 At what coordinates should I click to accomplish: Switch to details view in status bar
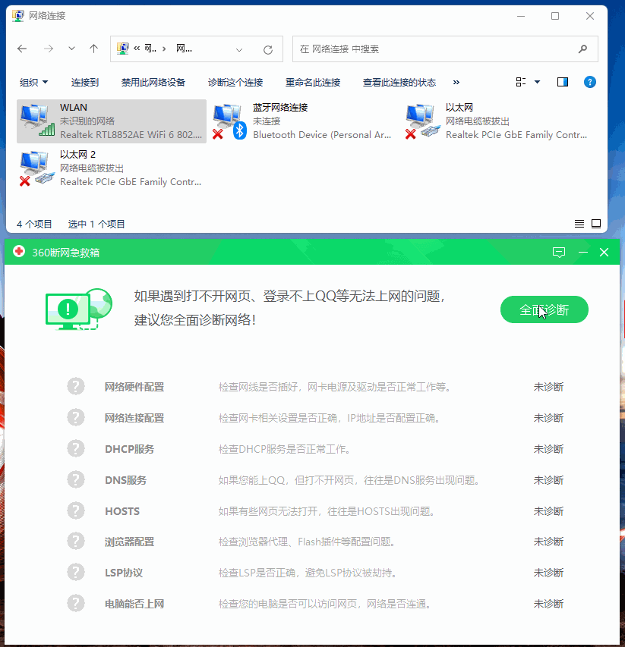click(579, 224)
